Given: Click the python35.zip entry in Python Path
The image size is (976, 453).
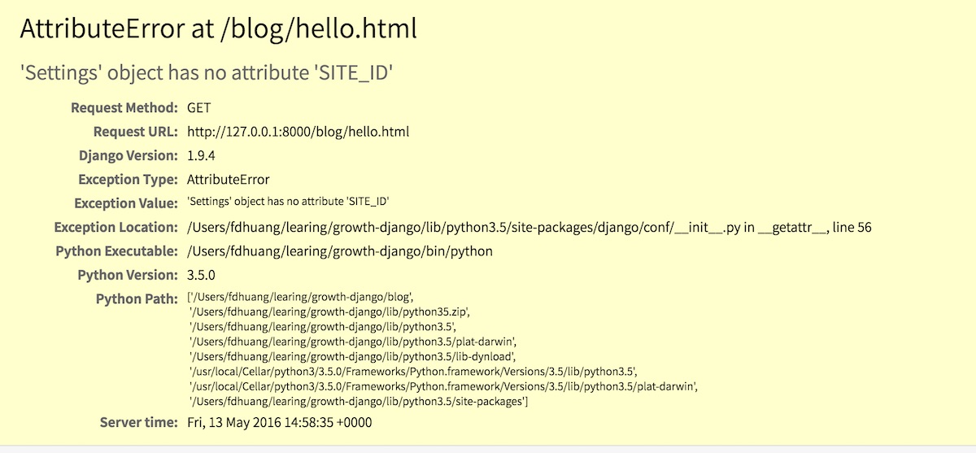Looking at the screenshot, I should click(329, 312).
